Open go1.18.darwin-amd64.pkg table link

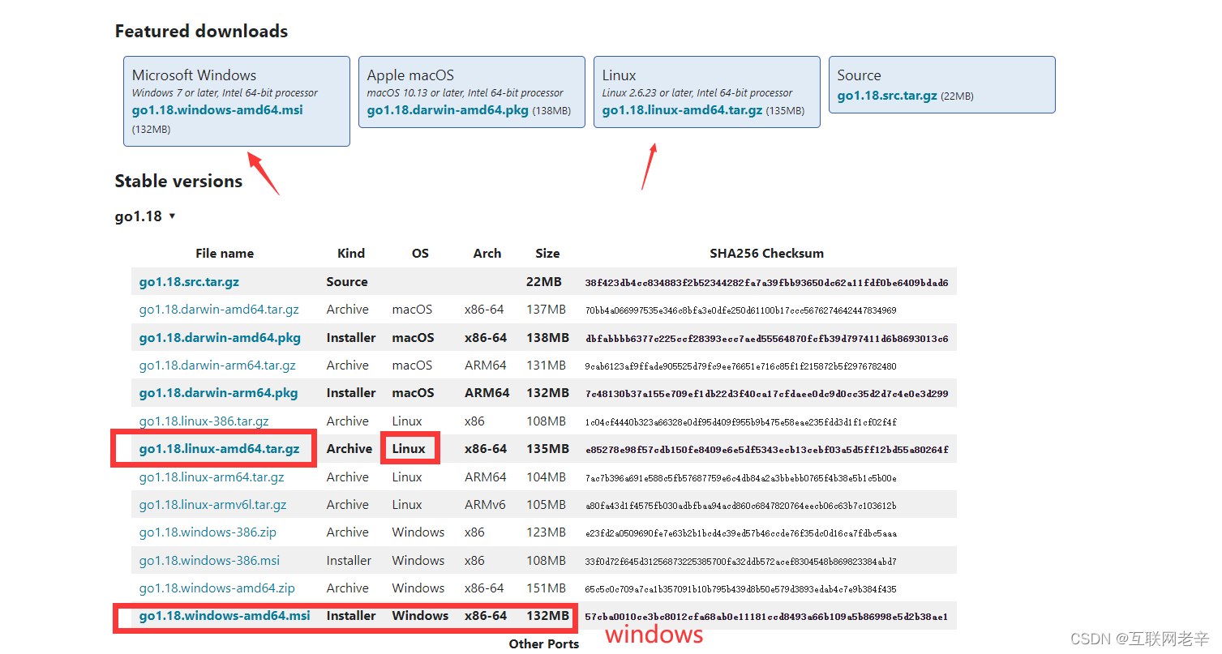(x=220, y=337)
